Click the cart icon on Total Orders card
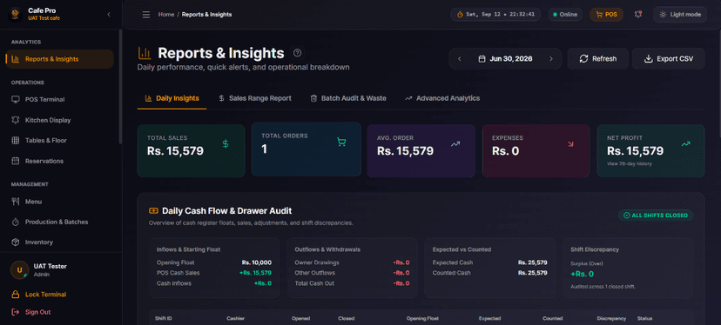Screen dimensions: 721x325 (x=340, y=142)
